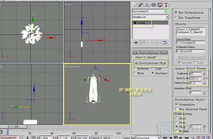Screen dimensions: 213x139
Task: Choose Random Faces distribution option
Action: click(x=177, y=131)
